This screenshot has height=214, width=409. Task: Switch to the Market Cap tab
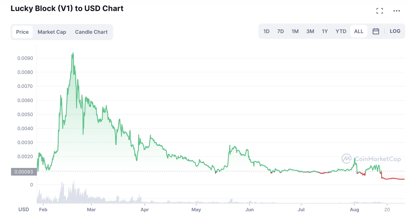(x=52, y=32)
